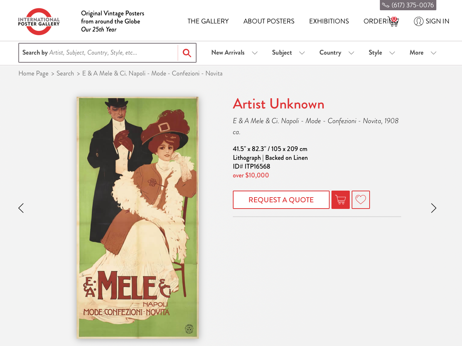Add poster to cart with red cart button
462x346 pixels.
click(341, 200)
